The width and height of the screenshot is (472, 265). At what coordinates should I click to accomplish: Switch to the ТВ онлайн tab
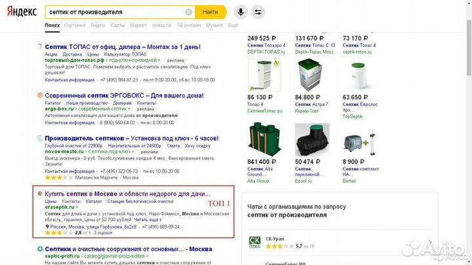188,26
